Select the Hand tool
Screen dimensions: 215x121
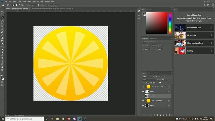[2, 67]
